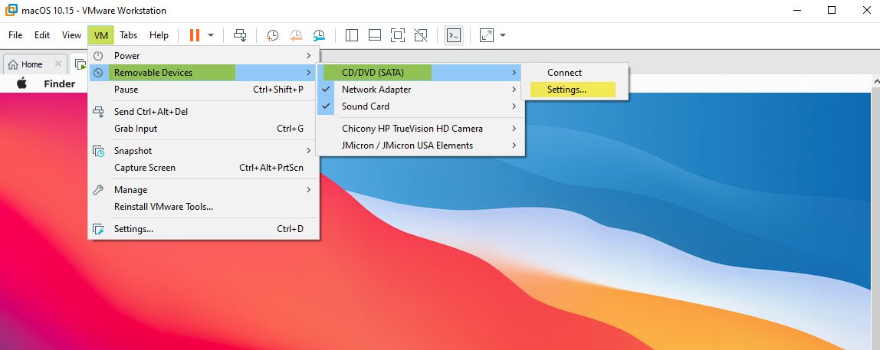The width and height of the screenshot is (880, 350).
Task: Choose Capture Screen menu entry
Action: click(x=204, y=168)
